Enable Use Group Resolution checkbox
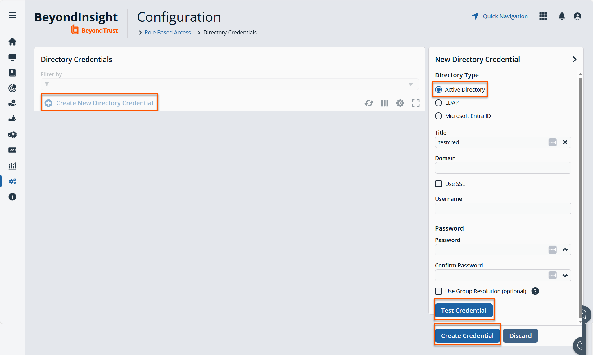The height and width of the screenshot is (355, 593). [x=438, y=291]
